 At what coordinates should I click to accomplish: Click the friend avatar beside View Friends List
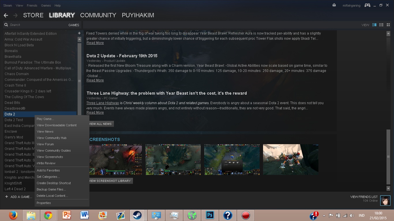pos(385,201)
